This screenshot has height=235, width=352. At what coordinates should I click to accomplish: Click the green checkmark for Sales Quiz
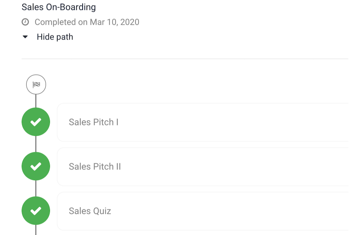tap(36, 211)
